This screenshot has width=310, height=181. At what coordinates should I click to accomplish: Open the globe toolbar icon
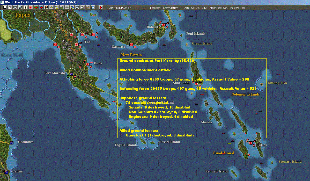(72, 8)
